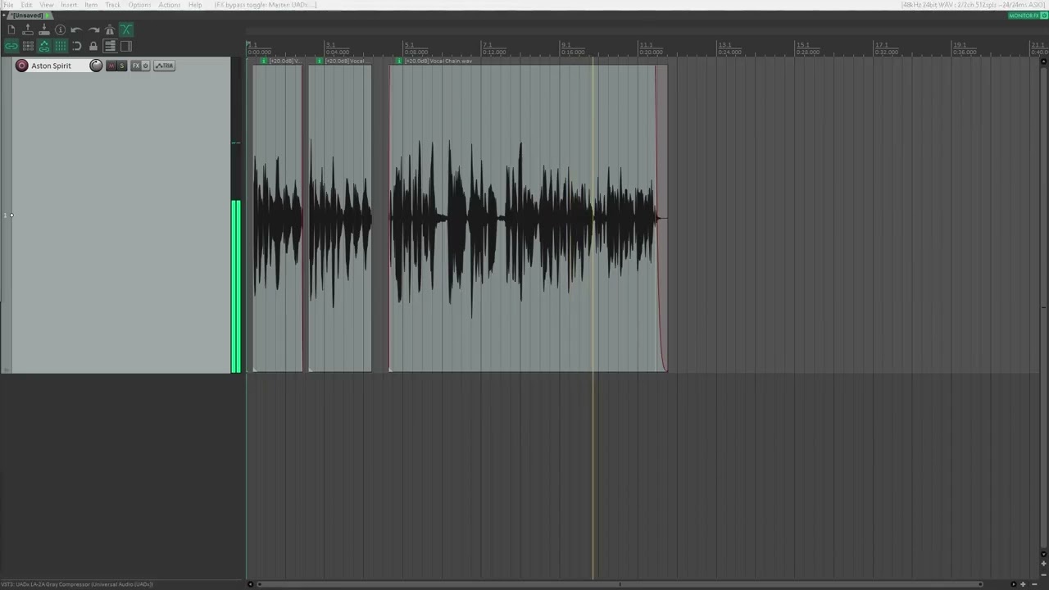Open the Track menu
This screenshot has height=590, width=1049.
point(113,5)
